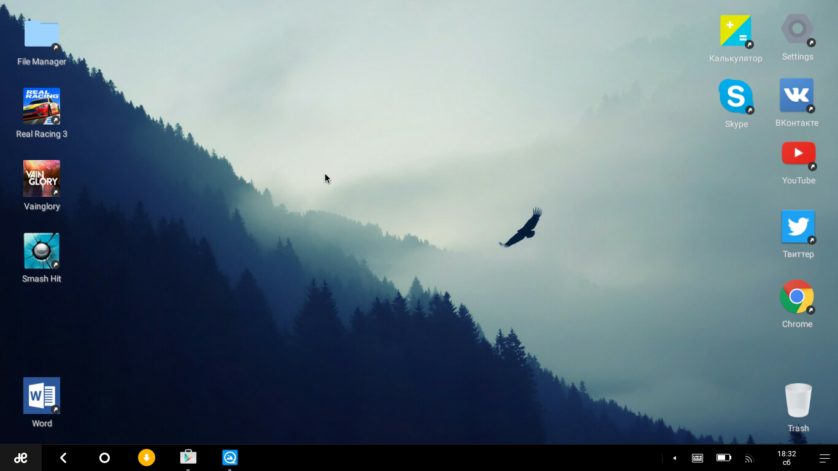Open the File Manager desktop icon

42,34
